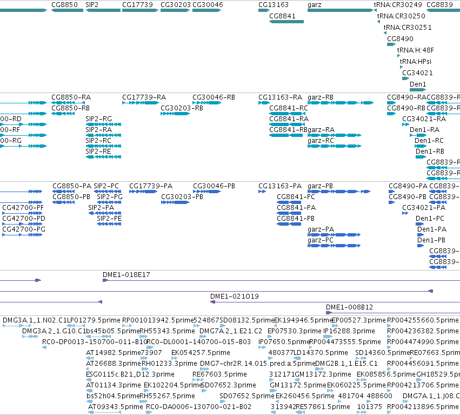Open the AT09343.5prime EST label

[116, 407]
